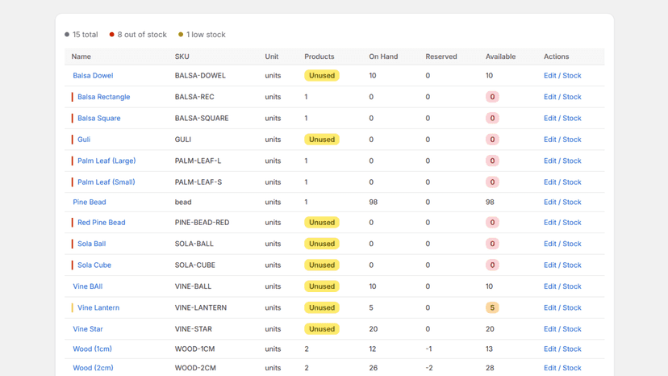Viewport: 668px width, 376px height.
Task: Click Edit / Stock for Sola Ball
Action: (562, 244)
